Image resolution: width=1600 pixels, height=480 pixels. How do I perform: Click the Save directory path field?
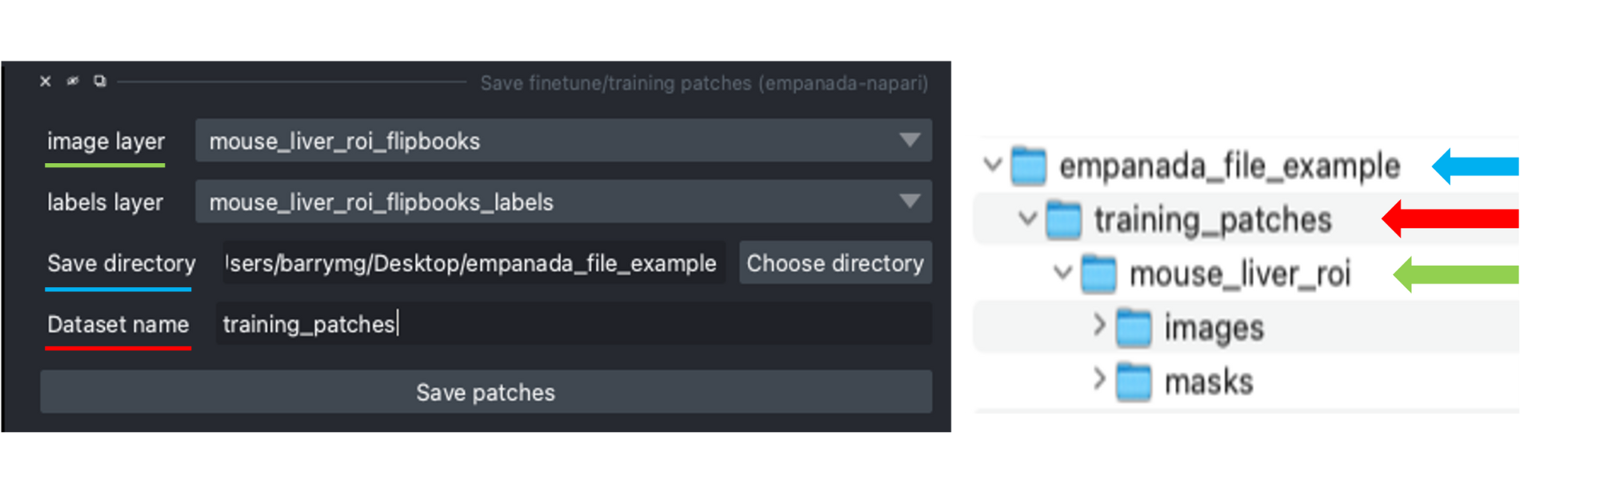473,263
